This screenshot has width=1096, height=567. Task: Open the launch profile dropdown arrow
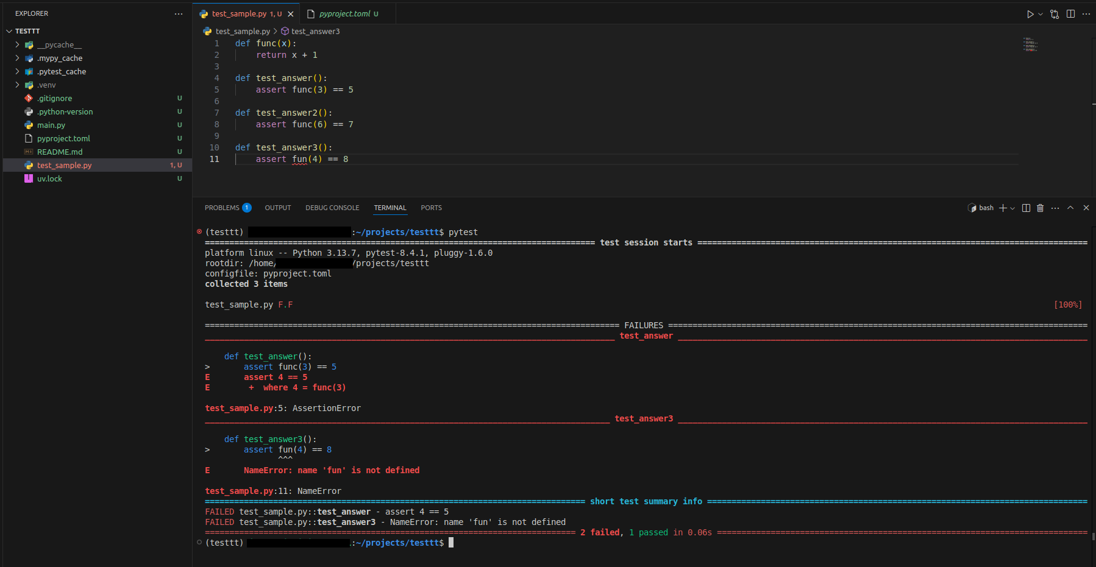(1012, 208)
